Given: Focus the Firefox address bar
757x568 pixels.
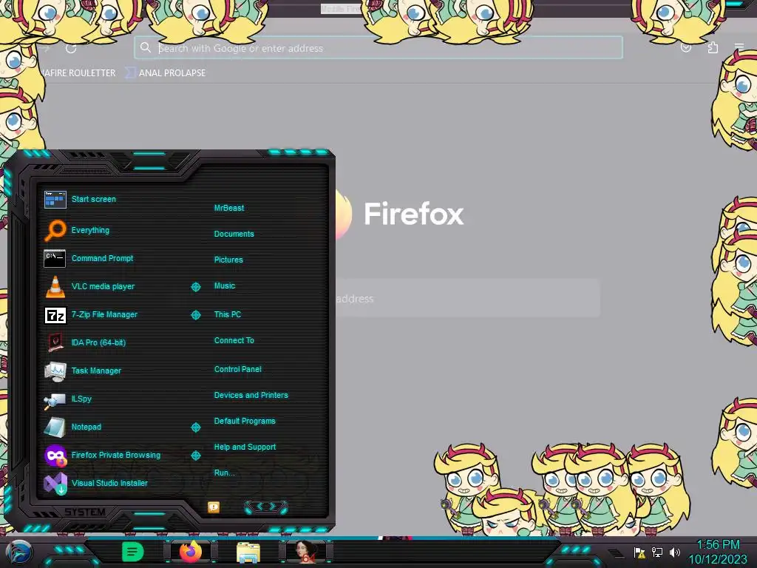Looking at the screenshot, I should click(x=378, y=48).
